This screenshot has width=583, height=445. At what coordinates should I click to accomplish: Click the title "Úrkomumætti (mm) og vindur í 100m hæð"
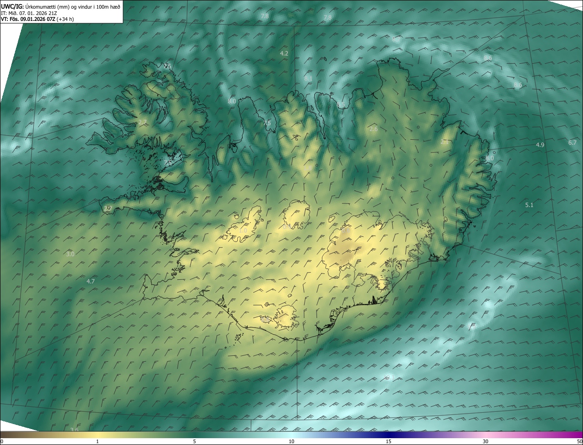click(x=73, y=6)
